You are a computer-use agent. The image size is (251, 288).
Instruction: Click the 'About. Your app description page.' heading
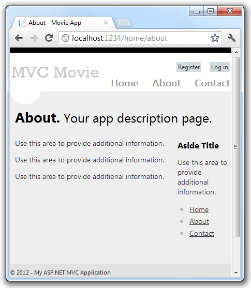(x=113, y=118)
